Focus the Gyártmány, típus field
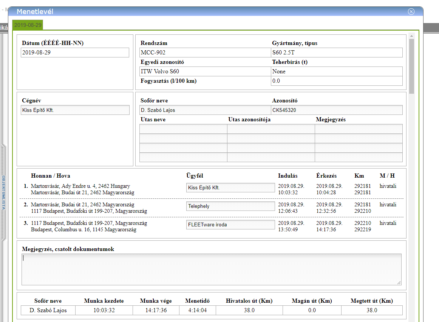The image size is (439, 322). pos(337,53)
